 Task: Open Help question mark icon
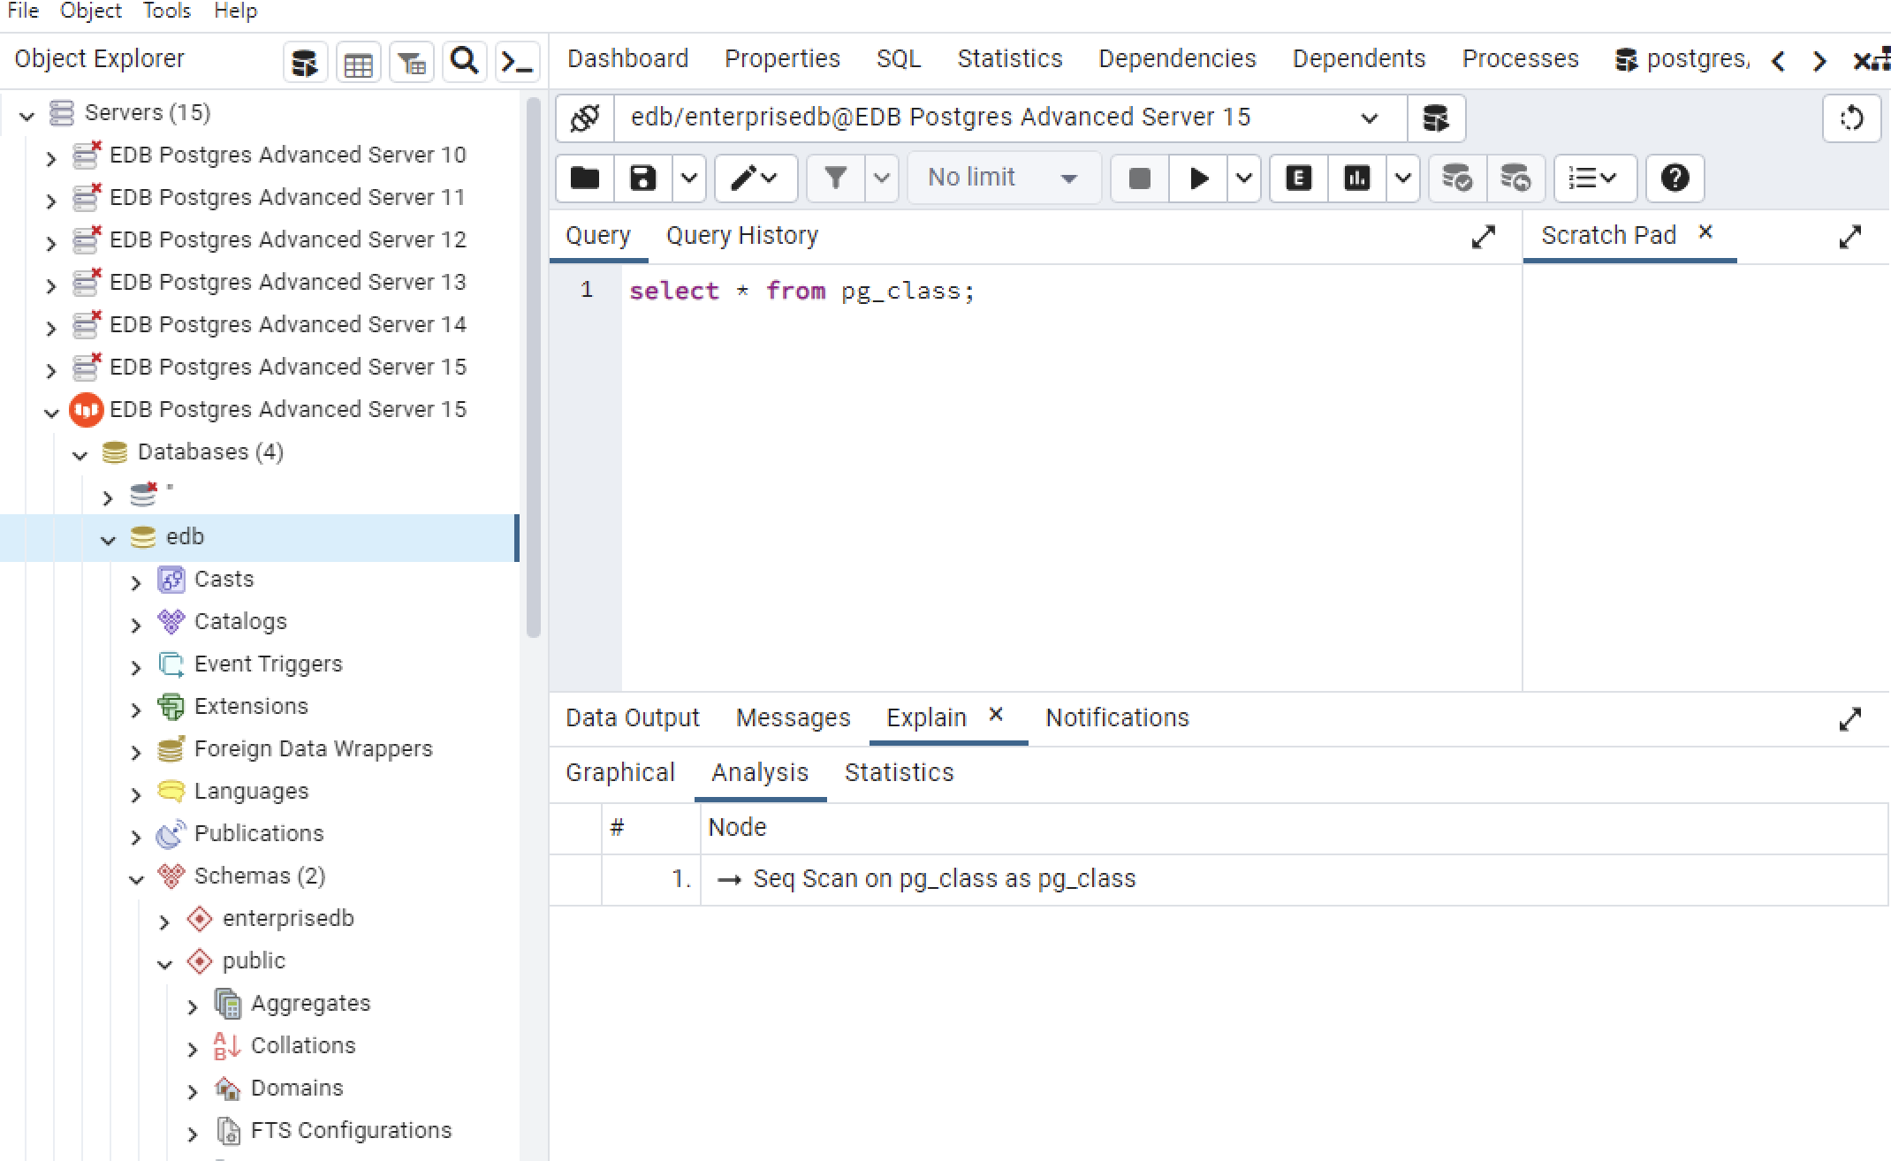pos(1675,178)
